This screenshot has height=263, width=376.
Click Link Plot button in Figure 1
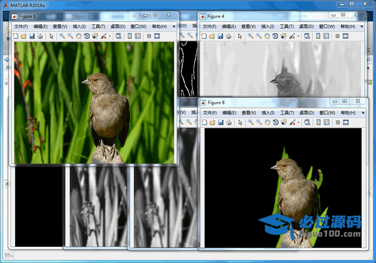coord(118,36)
